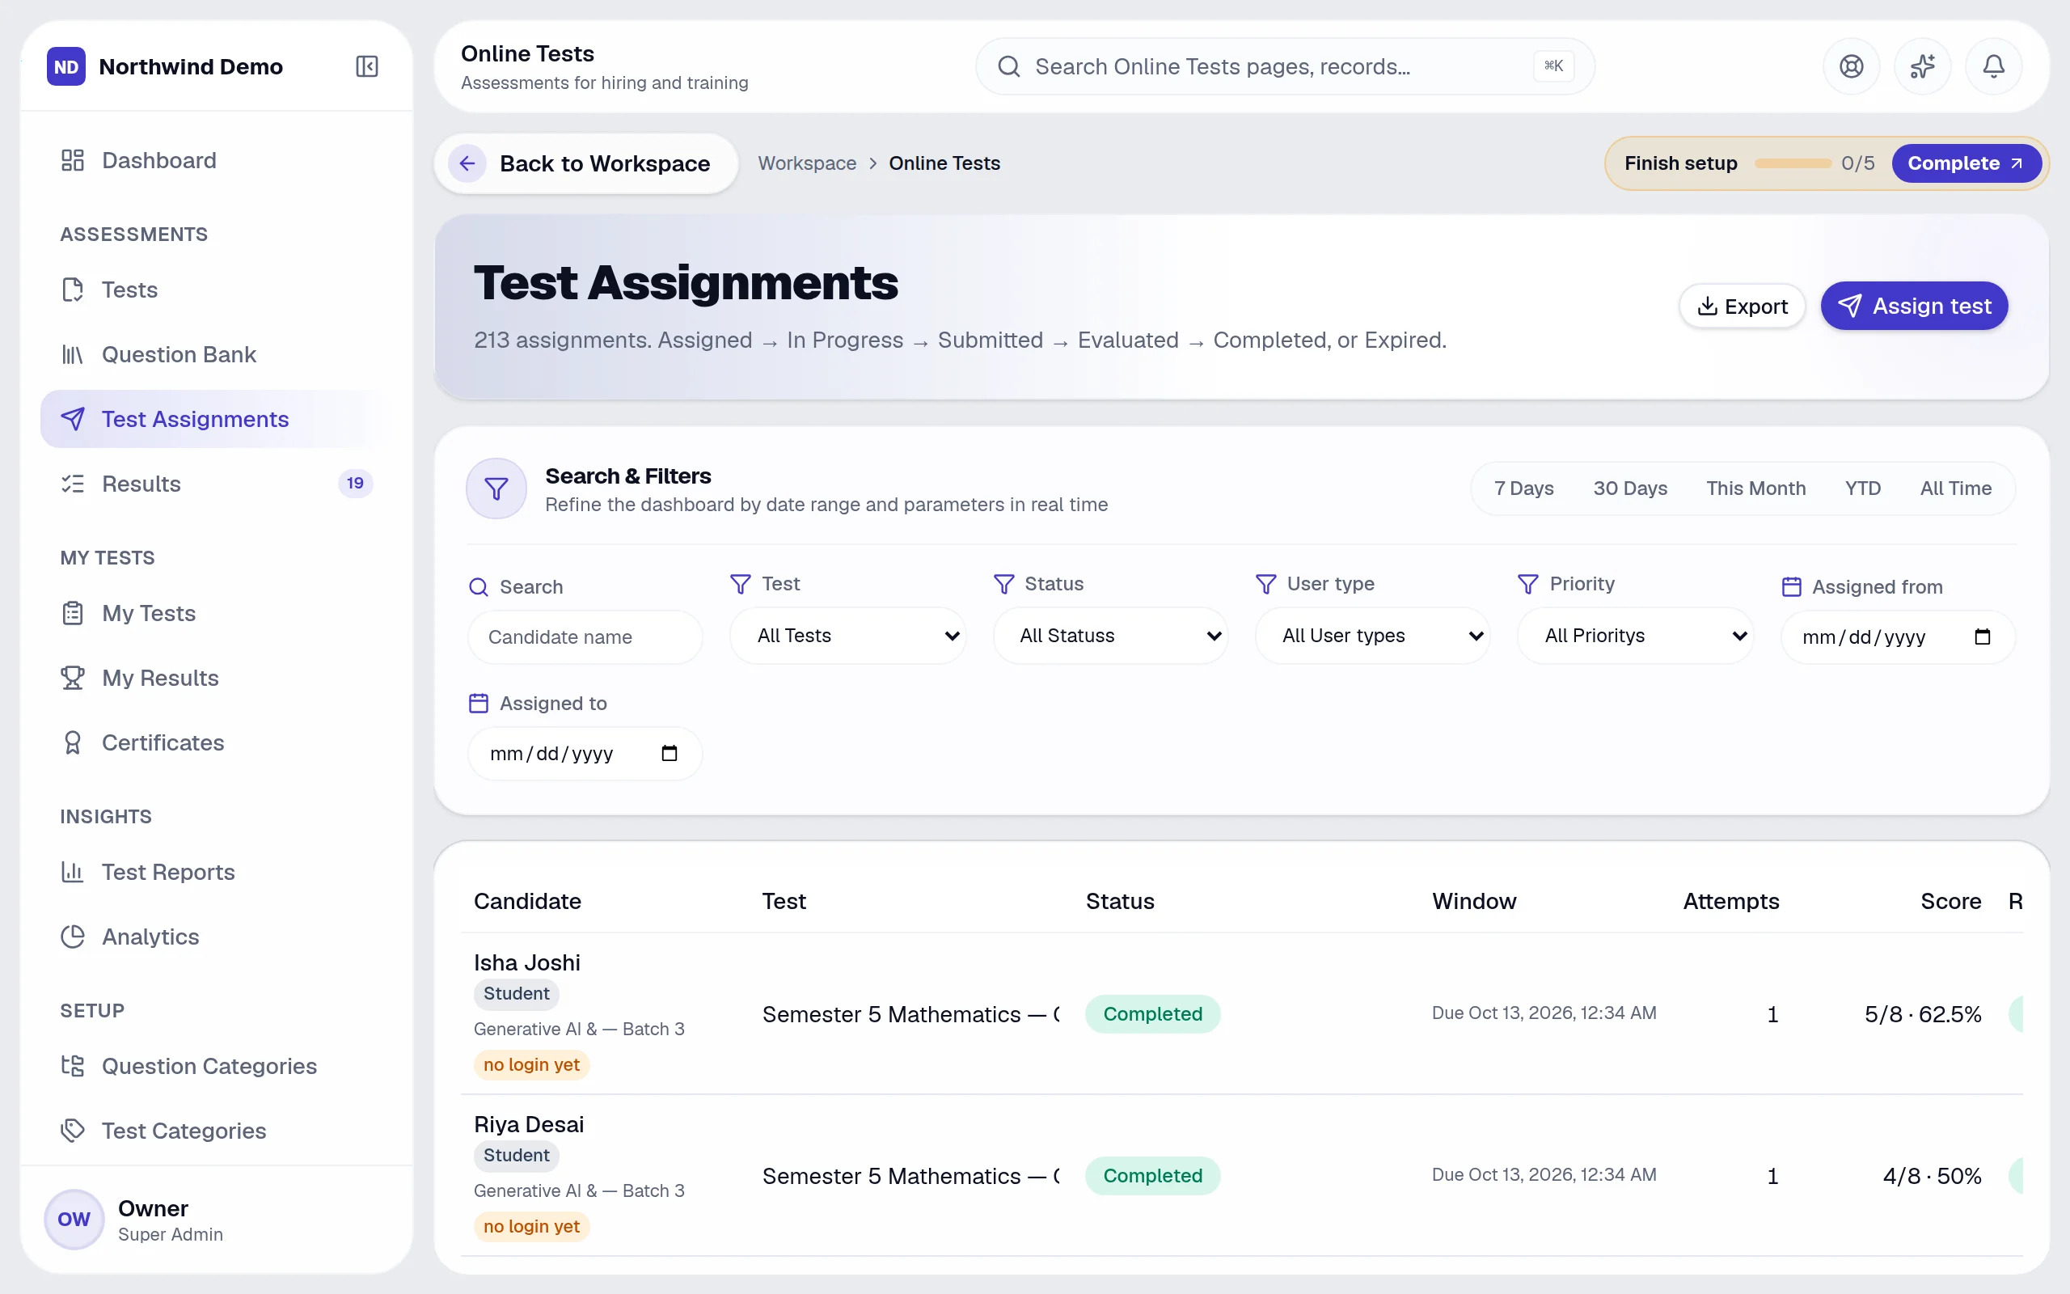Click the Candidate column header
2070x1294 pixels.
pyautogui.click(x=527, y=900)
